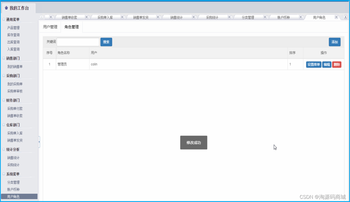Select the 用户角色 top tab
Screen dimensions: 350x202
click(319, 18)
